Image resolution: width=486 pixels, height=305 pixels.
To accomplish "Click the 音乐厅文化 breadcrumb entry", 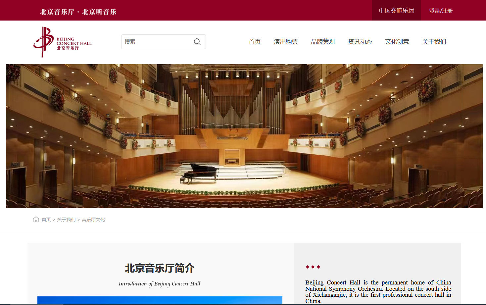I will (x=93, y=220).
